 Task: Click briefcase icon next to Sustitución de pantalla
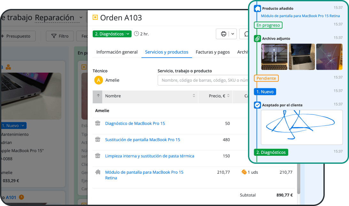(98, 139)
